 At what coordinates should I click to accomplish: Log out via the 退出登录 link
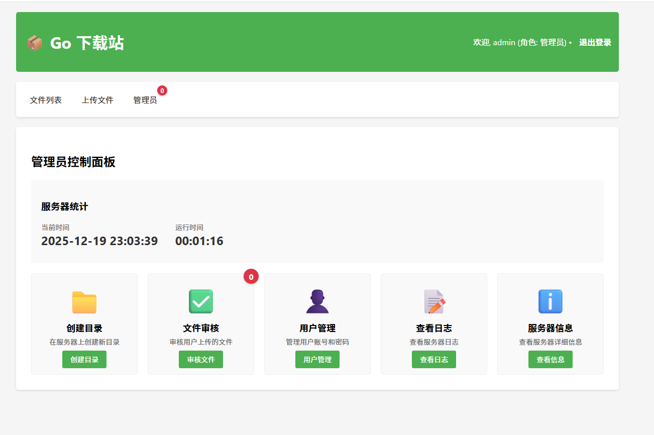pyautogui.click(x=595, y=42)
